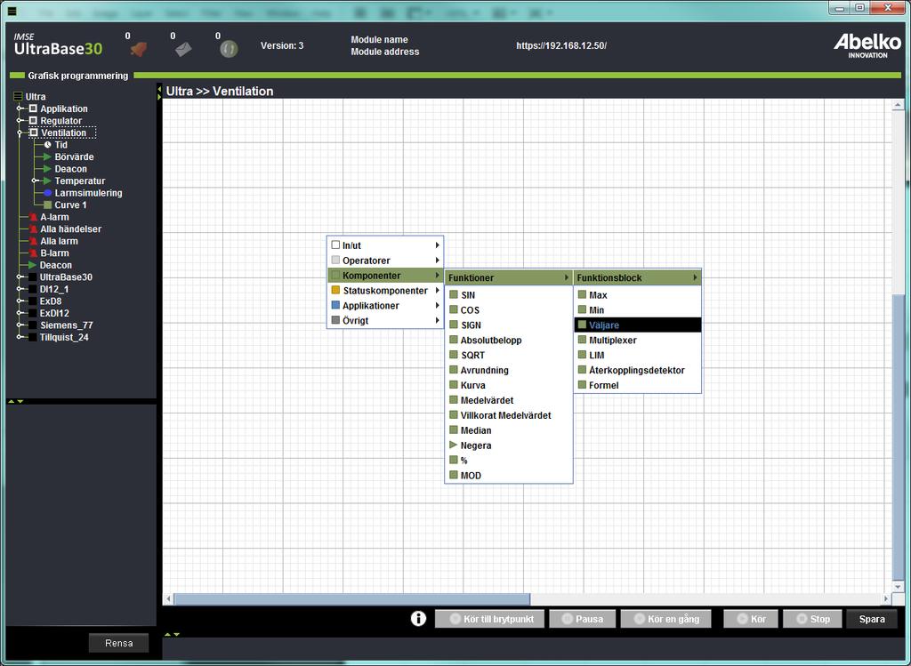This screenshot has height=666, width=911.
Task: Click the clock icon beside Tid
Action: (48, 145)
